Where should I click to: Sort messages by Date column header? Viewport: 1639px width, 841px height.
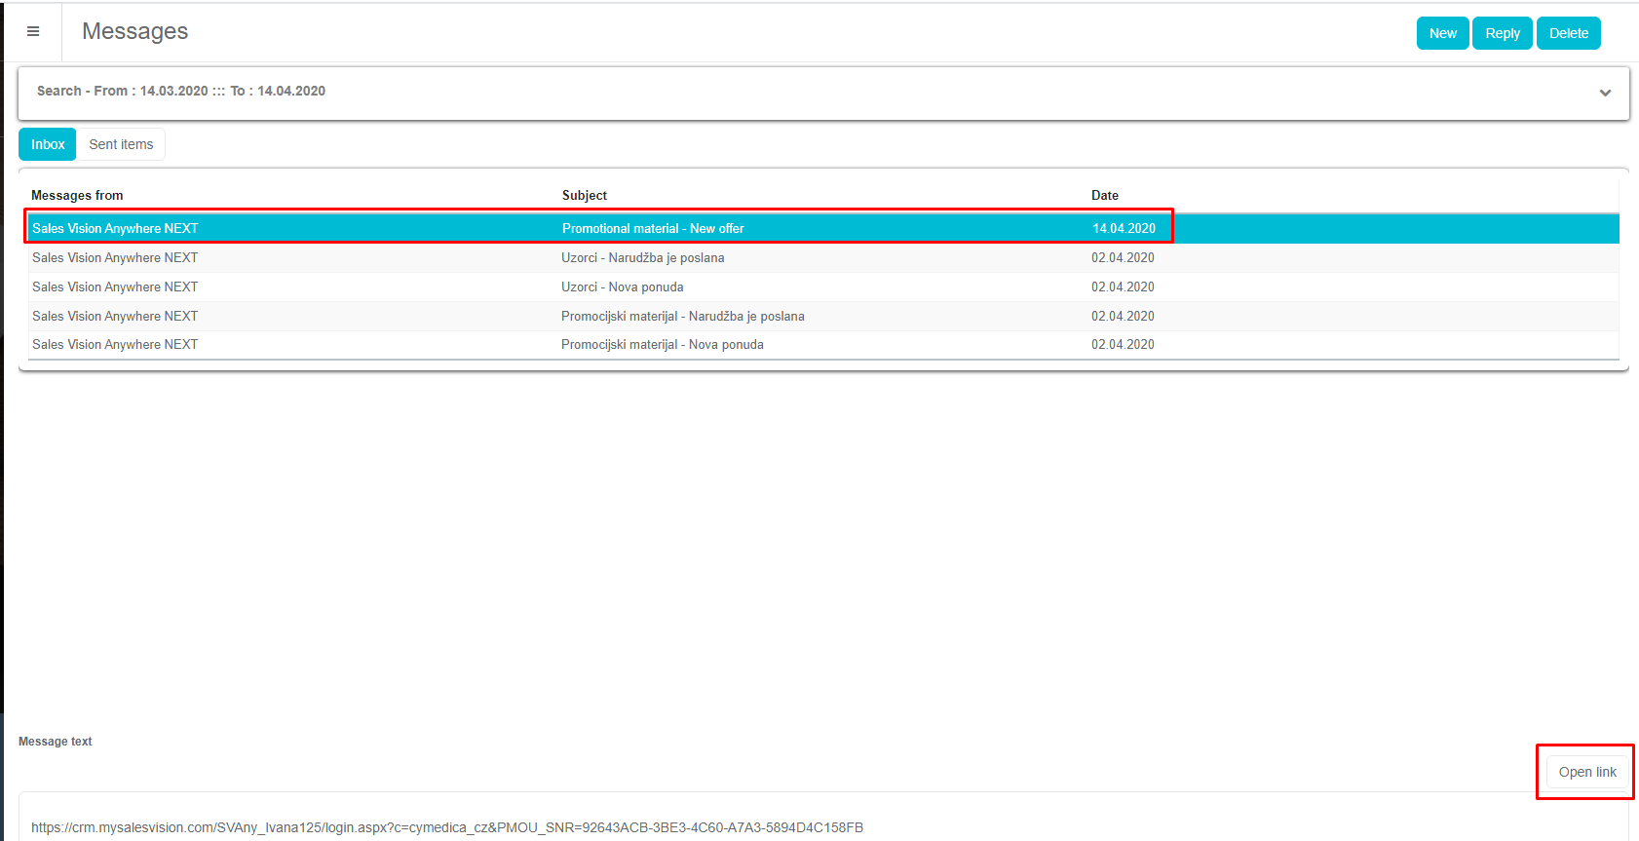(x=1104, y=195)
